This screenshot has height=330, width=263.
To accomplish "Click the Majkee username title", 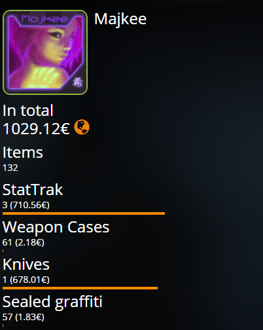I will pos(120,19).
